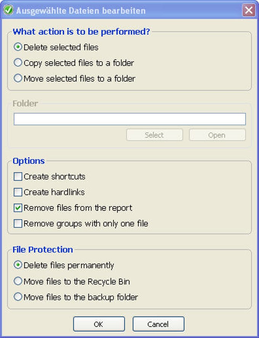The width and height of the screenshot is (259, 338).
Task: Click the greyed-out Select folder button
Action: point(155,135)
